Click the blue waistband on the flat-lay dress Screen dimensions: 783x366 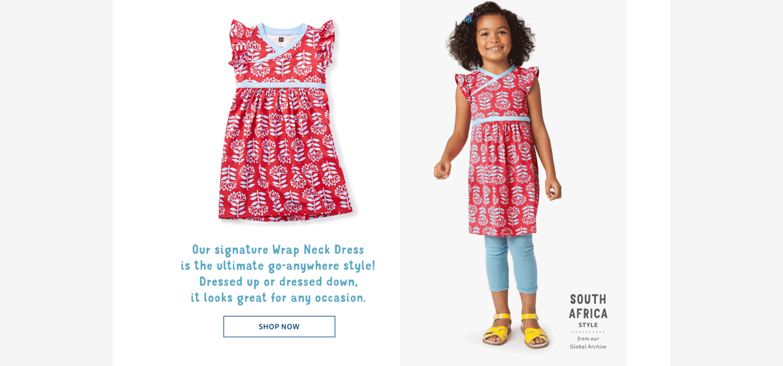pyautogui.click(x=279, y=85)
